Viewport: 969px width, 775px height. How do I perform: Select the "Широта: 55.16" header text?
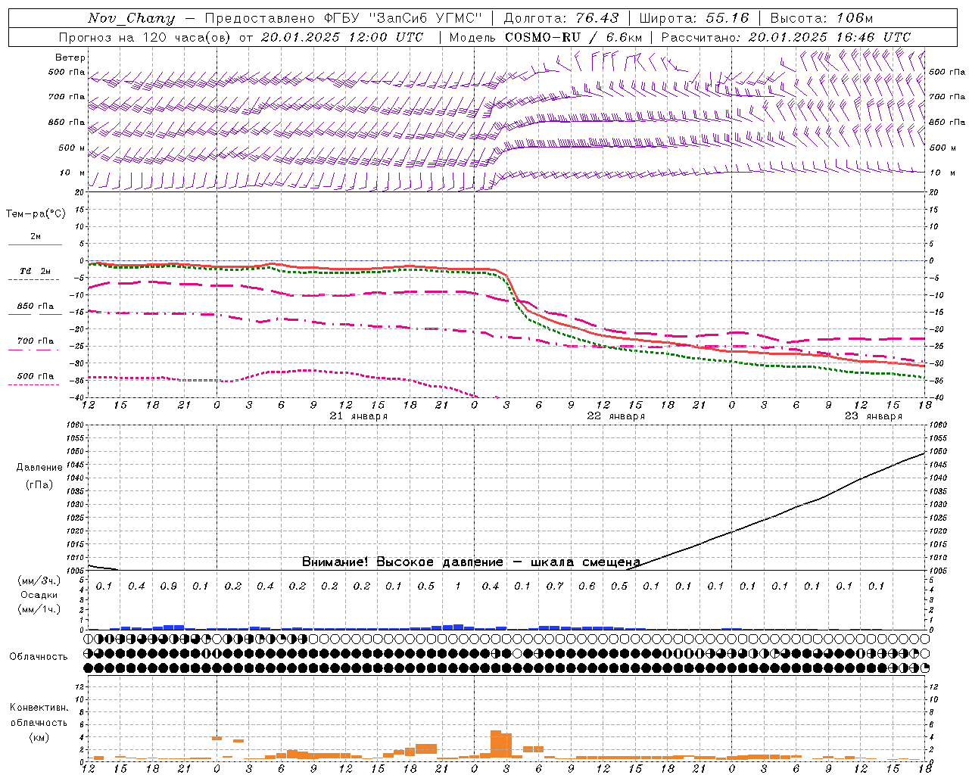tap(694, 18)
